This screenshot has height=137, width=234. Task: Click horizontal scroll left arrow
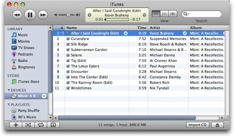56,118
